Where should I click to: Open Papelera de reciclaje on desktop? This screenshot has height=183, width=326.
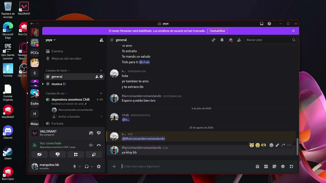tap(8, 10)
